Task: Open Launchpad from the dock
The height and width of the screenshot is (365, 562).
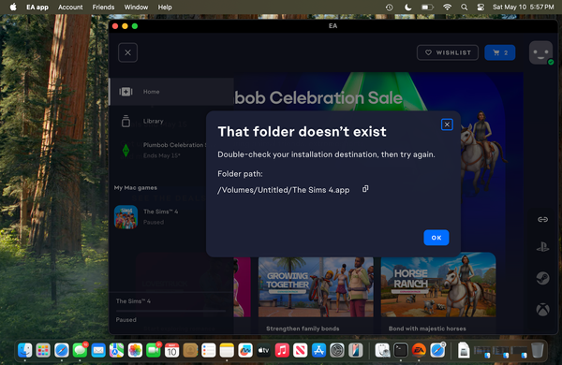Action: pos(43,350)
